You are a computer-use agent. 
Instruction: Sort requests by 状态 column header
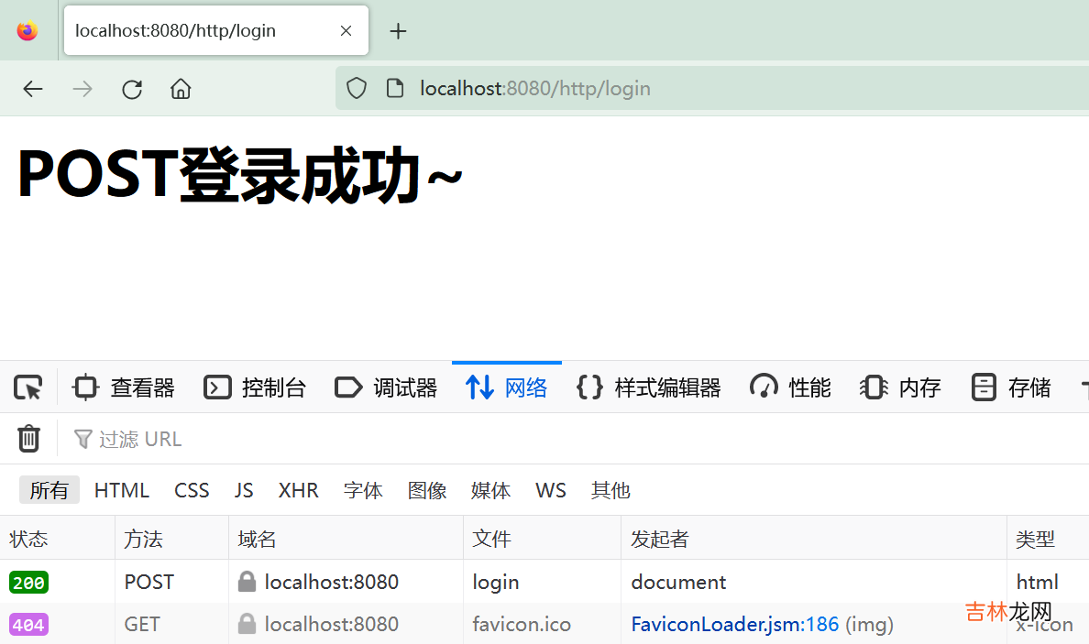click(x=29, y=540)
